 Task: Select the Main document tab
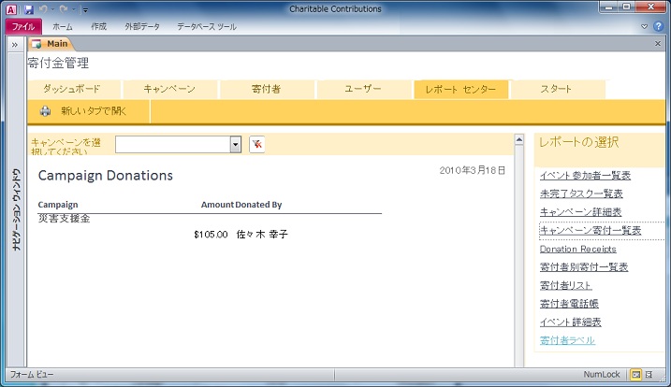51,44
